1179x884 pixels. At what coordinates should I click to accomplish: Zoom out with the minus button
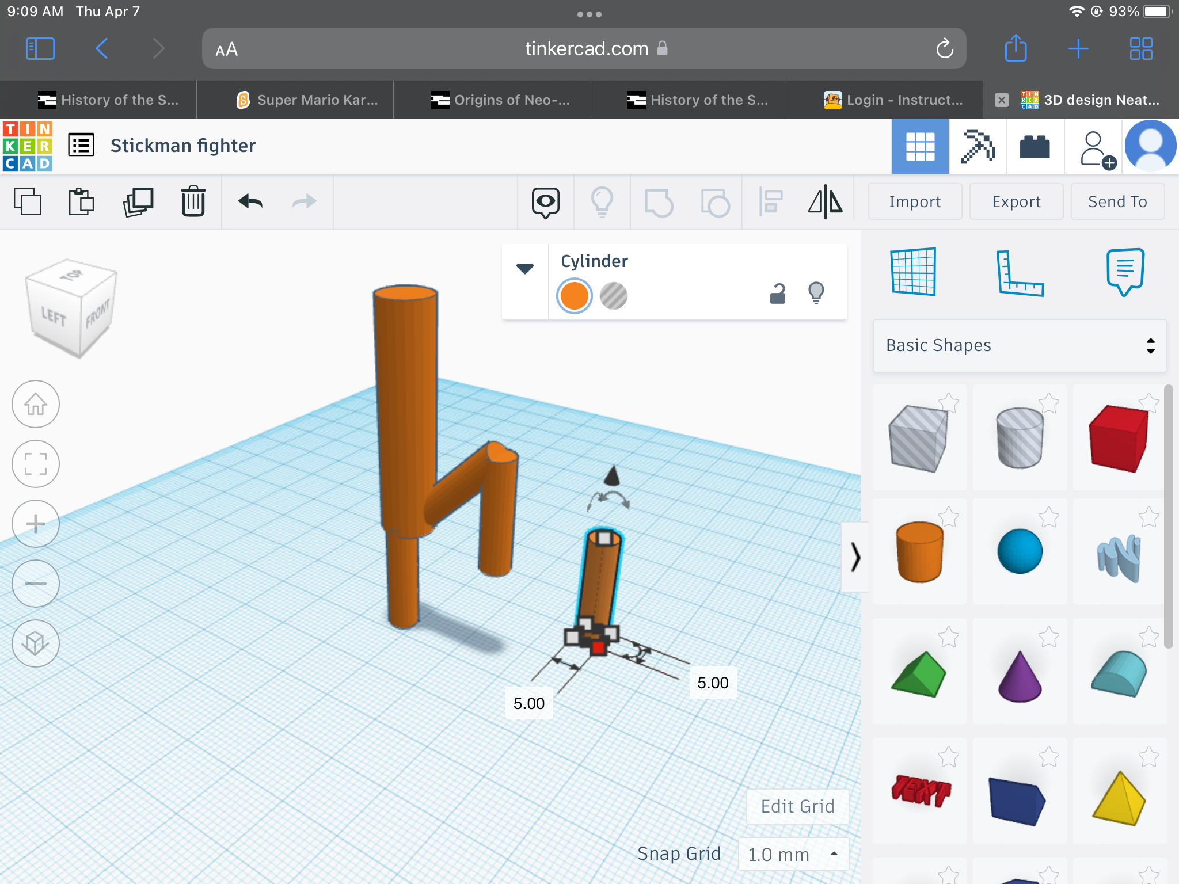(x=36, y=584)
